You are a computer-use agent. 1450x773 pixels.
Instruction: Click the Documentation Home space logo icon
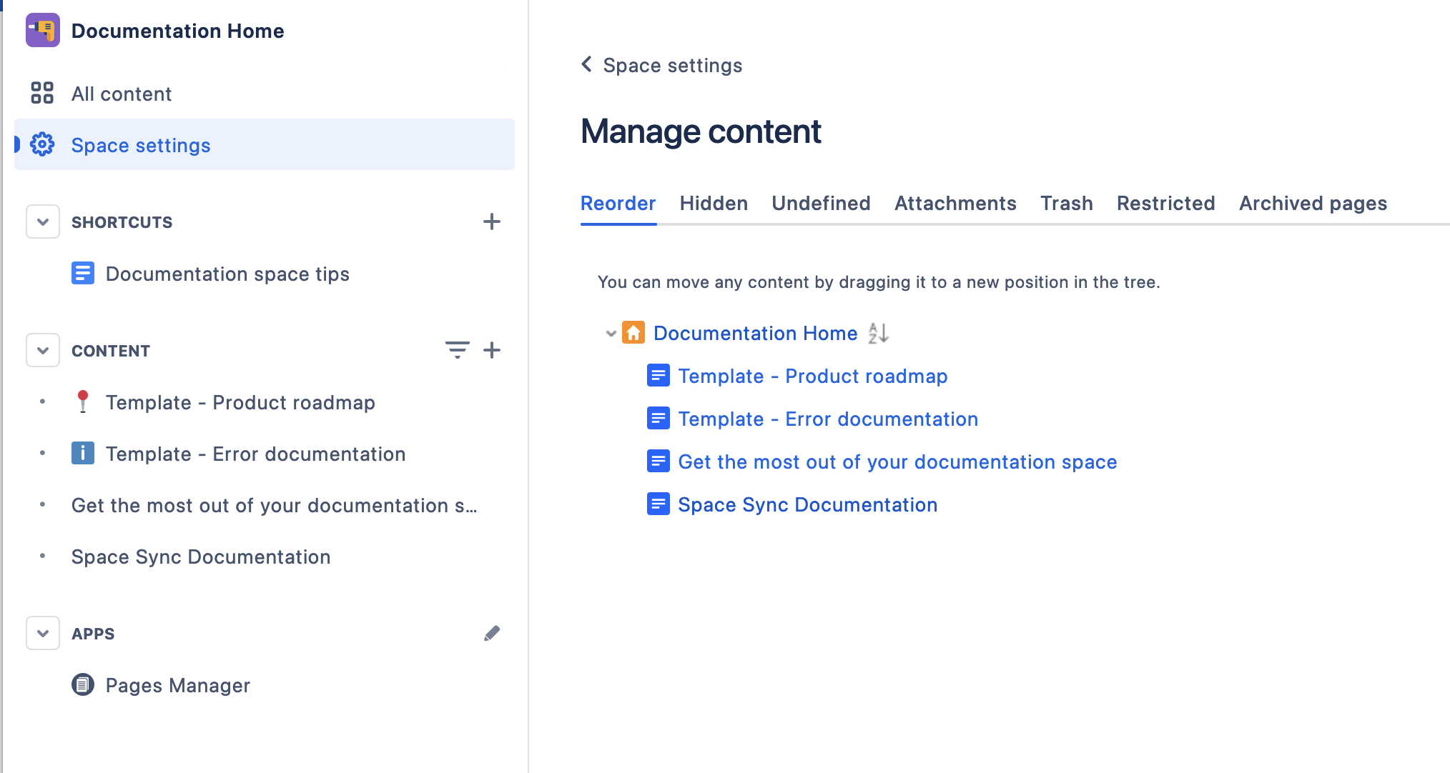(42, 30)
